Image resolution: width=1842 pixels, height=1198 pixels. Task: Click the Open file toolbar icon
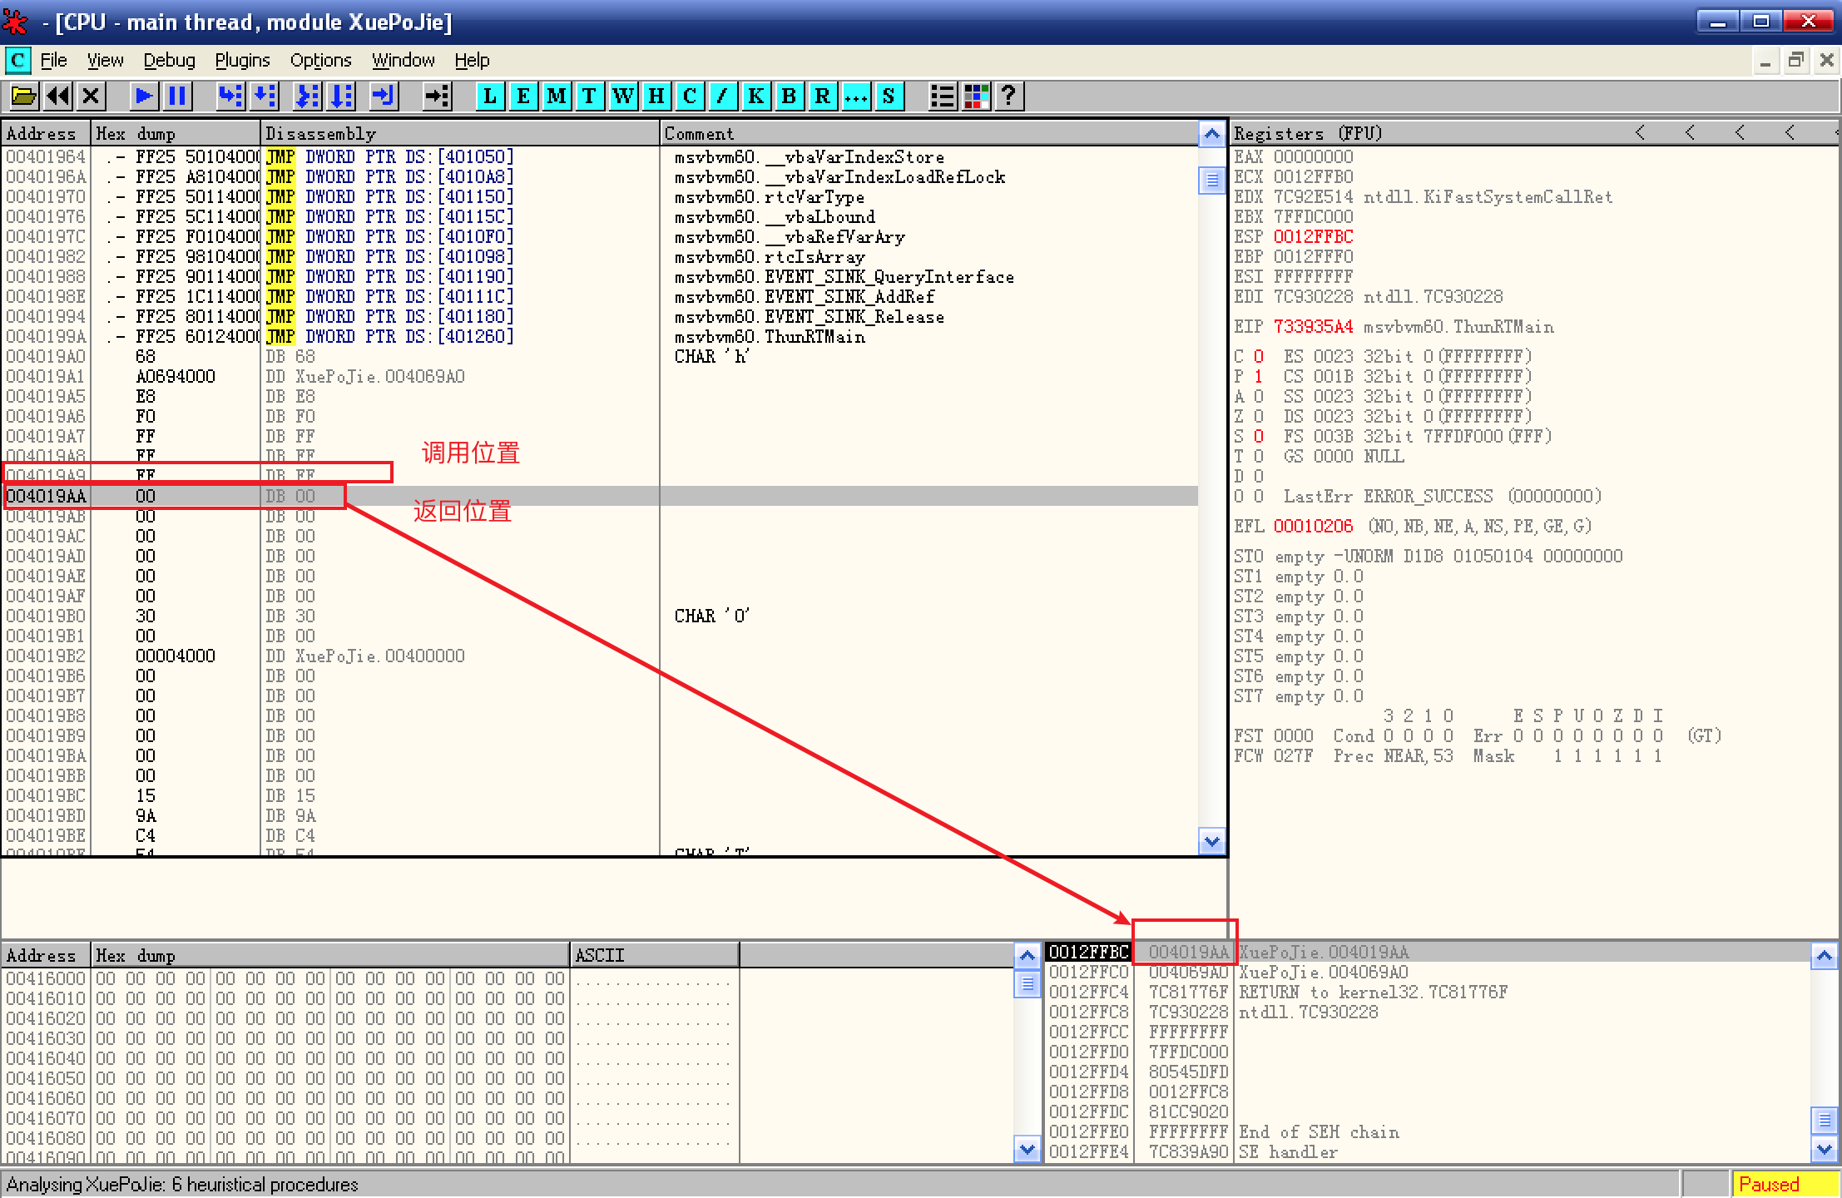pos(23,97)
